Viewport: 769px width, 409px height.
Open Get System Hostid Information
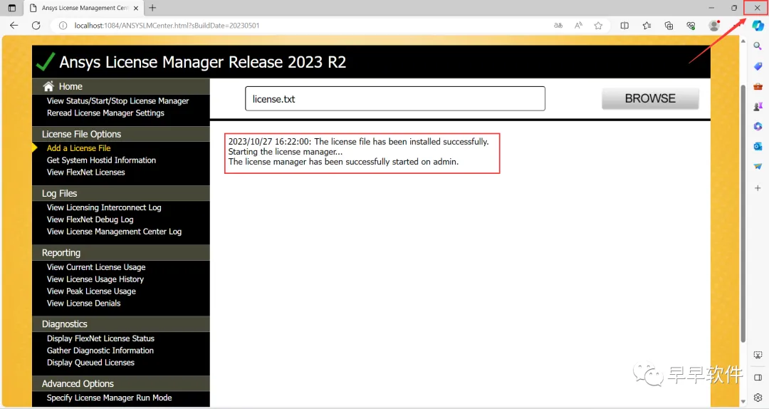click(101, 160)
